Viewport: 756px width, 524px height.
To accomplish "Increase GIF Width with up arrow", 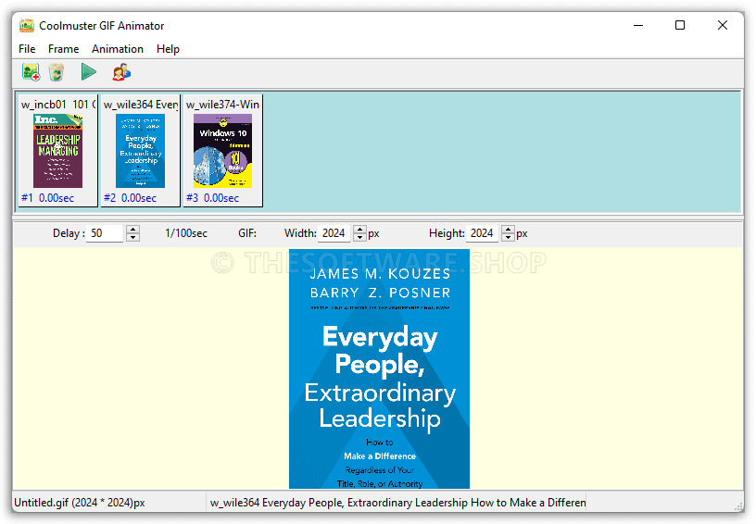I will 360,230.
